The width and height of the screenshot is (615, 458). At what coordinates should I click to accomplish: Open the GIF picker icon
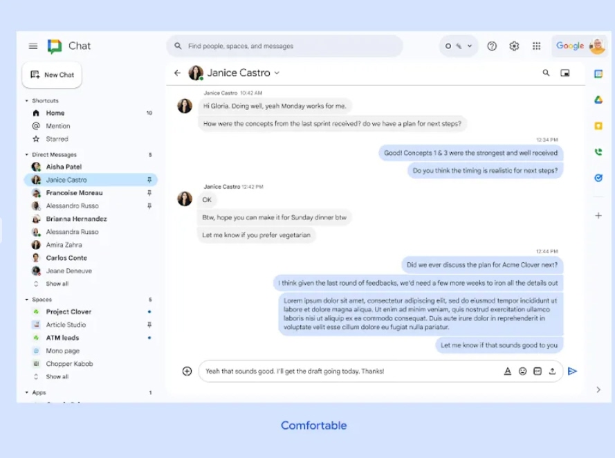(538, 371)
